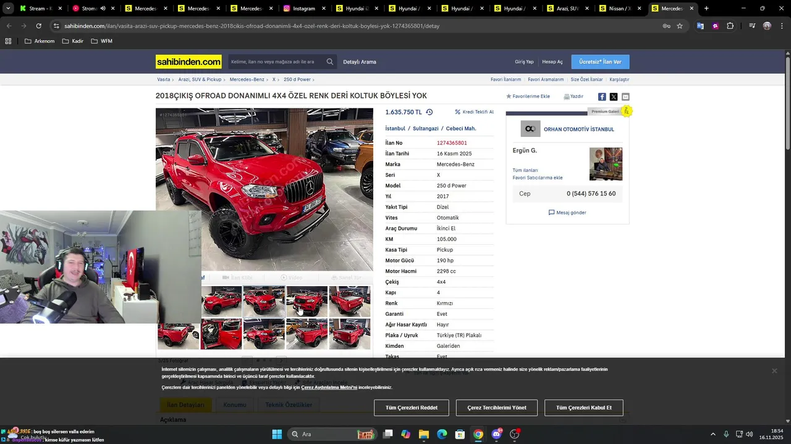
Task: Share listing on X (Twitter)
Action: point(614,97)
